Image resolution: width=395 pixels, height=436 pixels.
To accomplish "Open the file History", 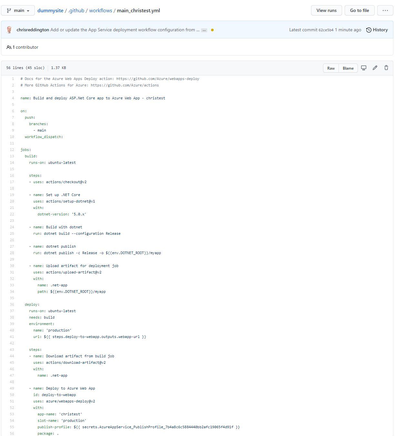I will [x=377, y=30].
